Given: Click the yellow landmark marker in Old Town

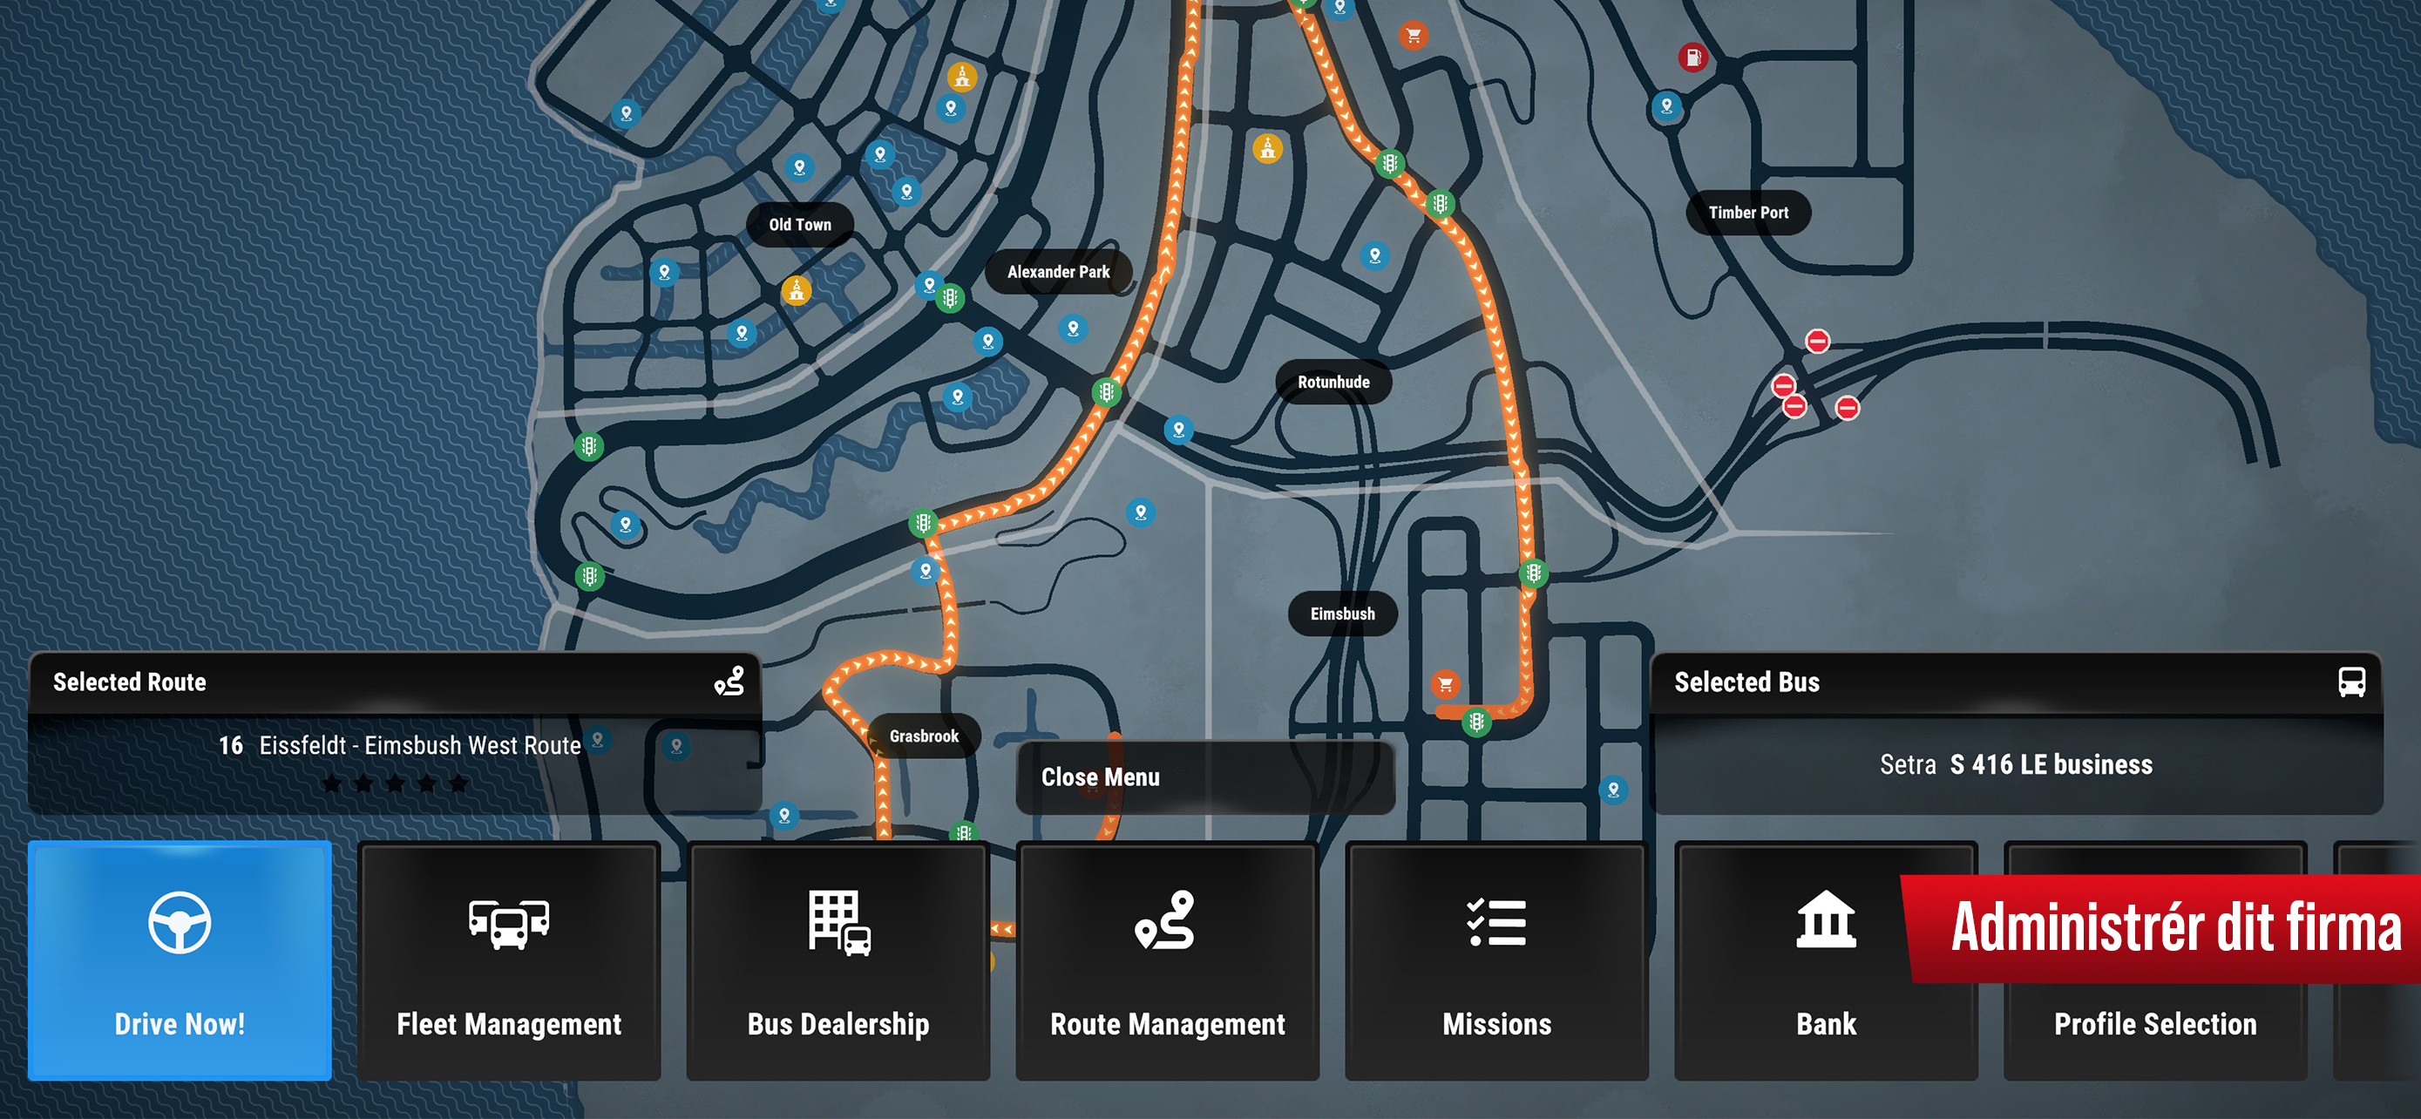Looking at the screenshot, I should tap(796, 290).
